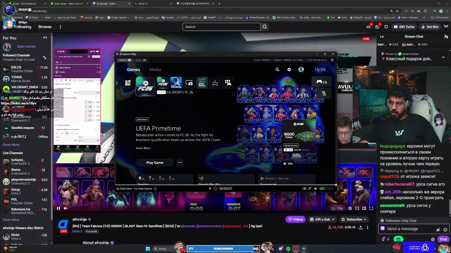Open the Following tab on Twitch

pyautogui.click(x=23, y=27)
